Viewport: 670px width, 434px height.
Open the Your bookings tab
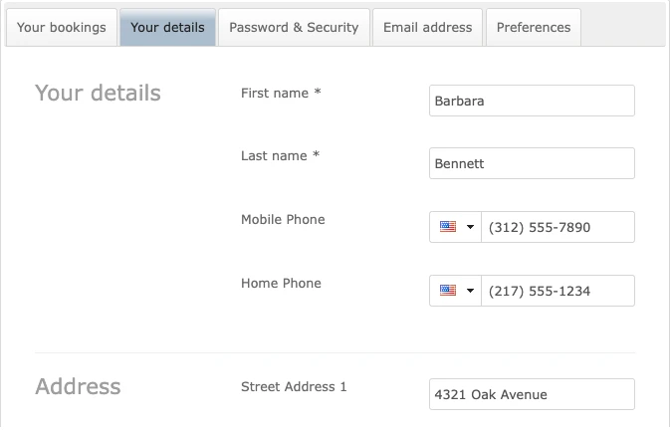pyautogui.click(x=61, y=28)
